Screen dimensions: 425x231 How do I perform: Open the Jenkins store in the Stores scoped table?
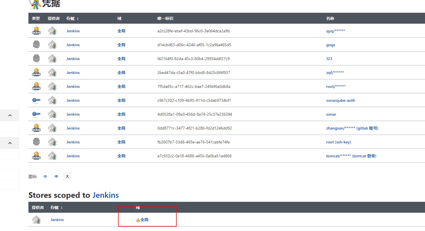click(57, 220)
